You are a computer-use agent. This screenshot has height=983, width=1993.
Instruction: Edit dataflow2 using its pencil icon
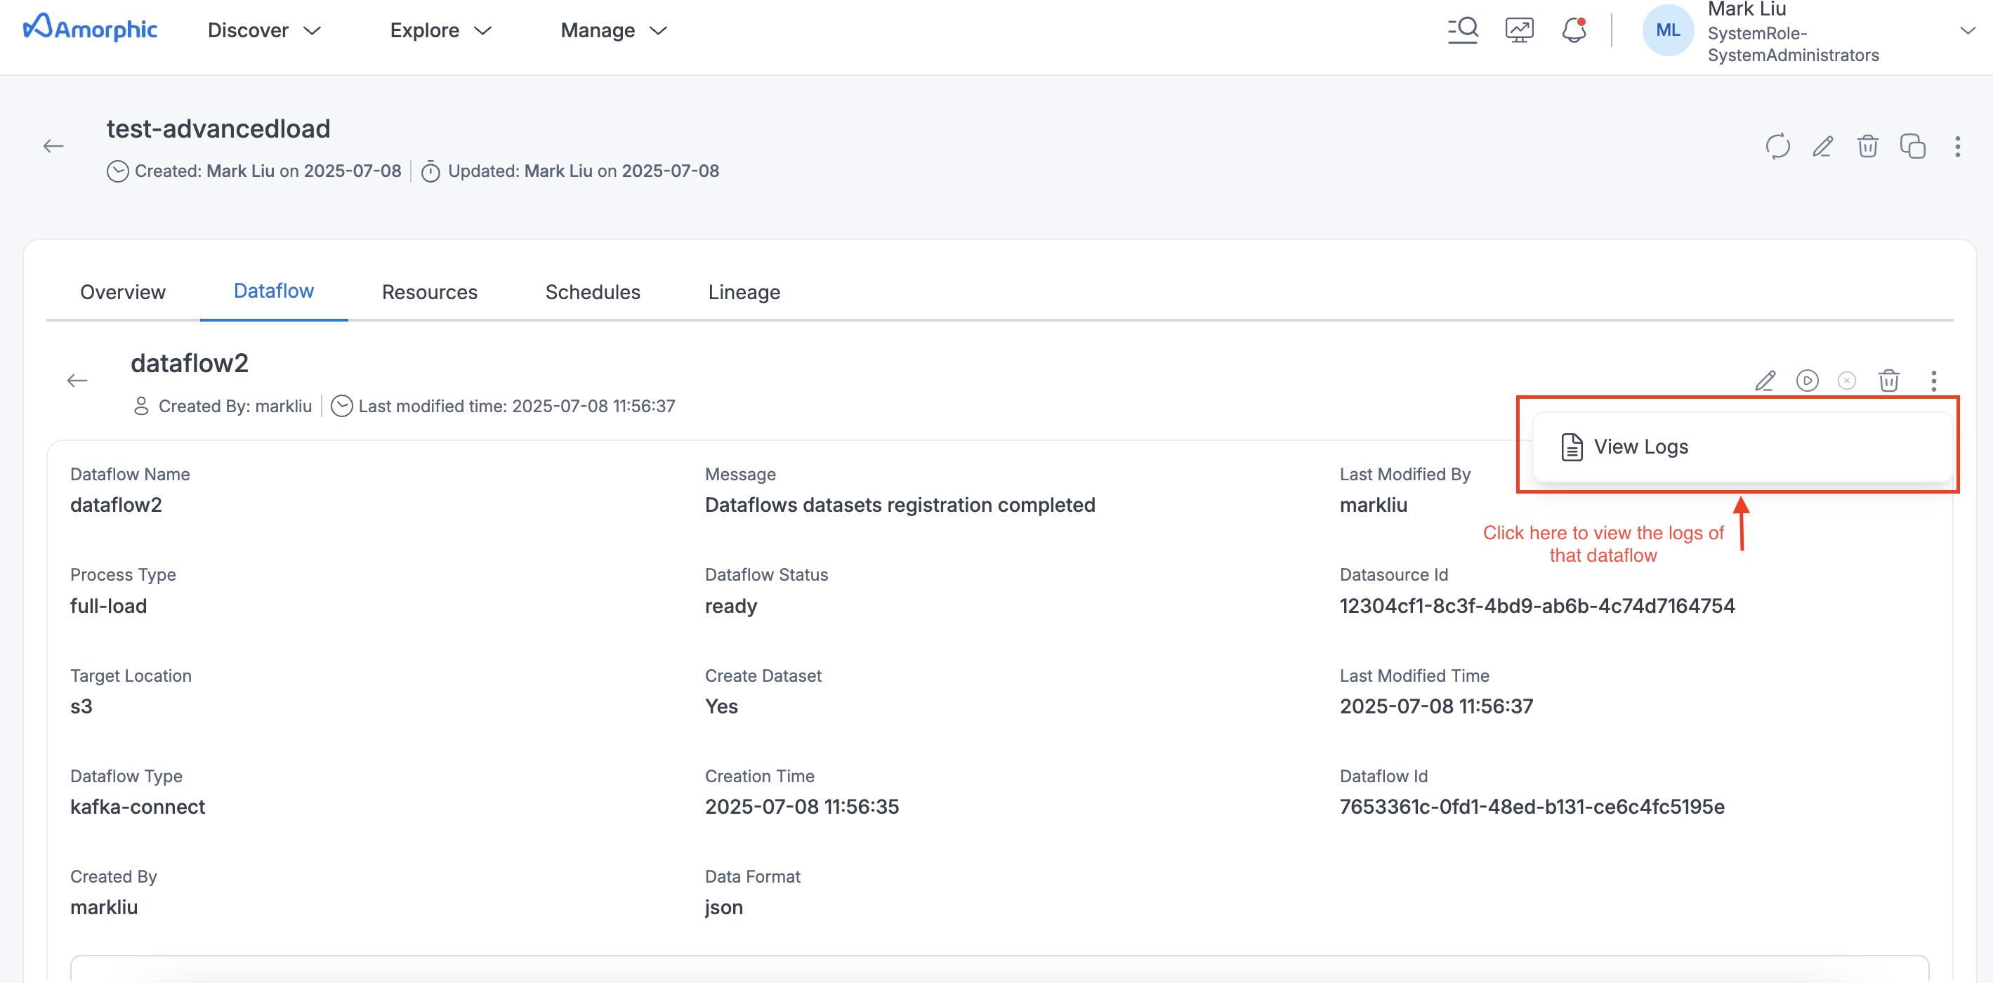click(x=1765, y=381)
